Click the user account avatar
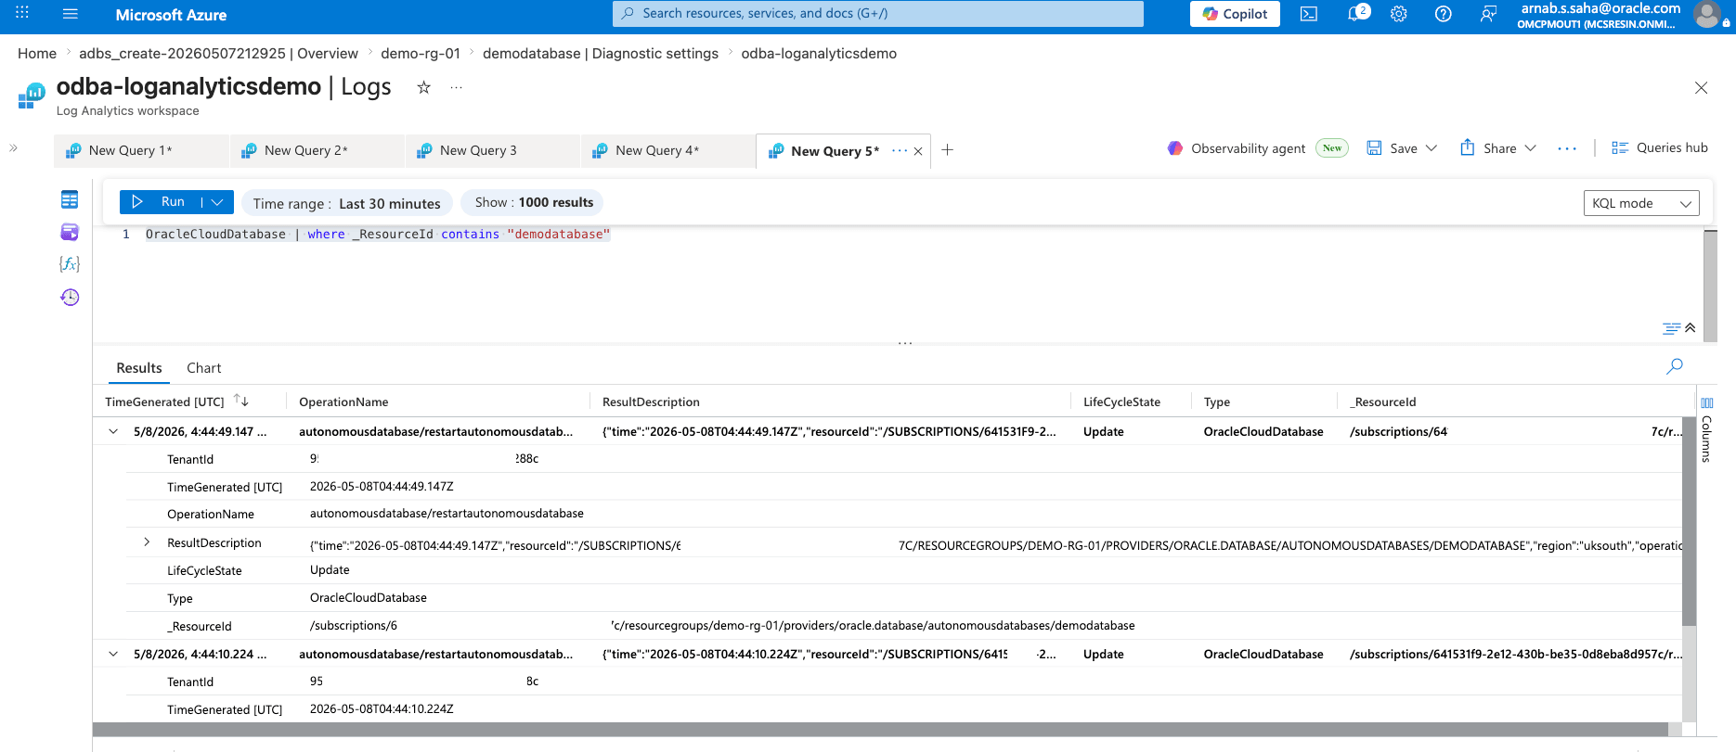Screen dimensions: 1736x752 tap(1707, 14)
